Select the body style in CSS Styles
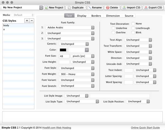 click(18, 25)
